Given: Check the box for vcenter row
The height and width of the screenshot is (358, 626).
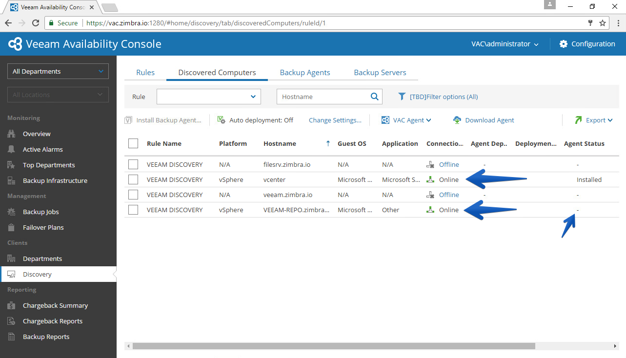Looking at the screenshot, I should tap(133, 179).
